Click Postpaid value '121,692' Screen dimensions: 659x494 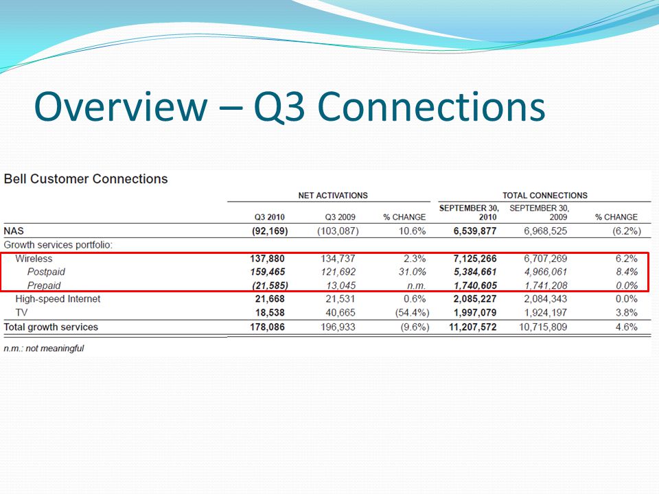pyautogui.click(x=338, y=272)
